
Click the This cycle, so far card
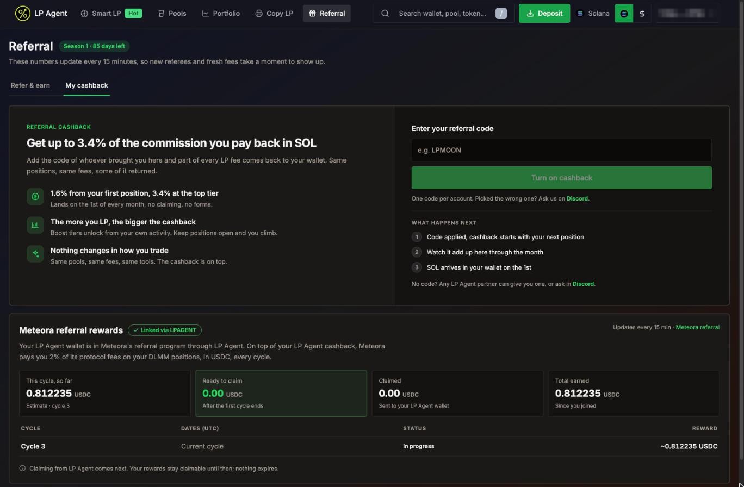click(x=105, y=394)
